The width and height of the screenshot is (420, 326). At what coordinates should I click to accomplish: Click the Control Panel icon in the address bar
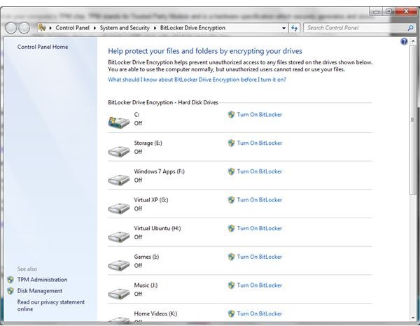pyautogui.click(x=42, y=27)
